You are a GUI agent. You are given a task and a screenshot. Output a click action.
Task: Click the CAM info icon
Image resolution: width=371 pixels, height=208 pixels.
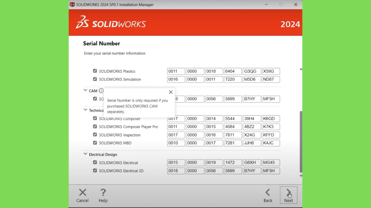pyautogui.click(x=101, y=91)
